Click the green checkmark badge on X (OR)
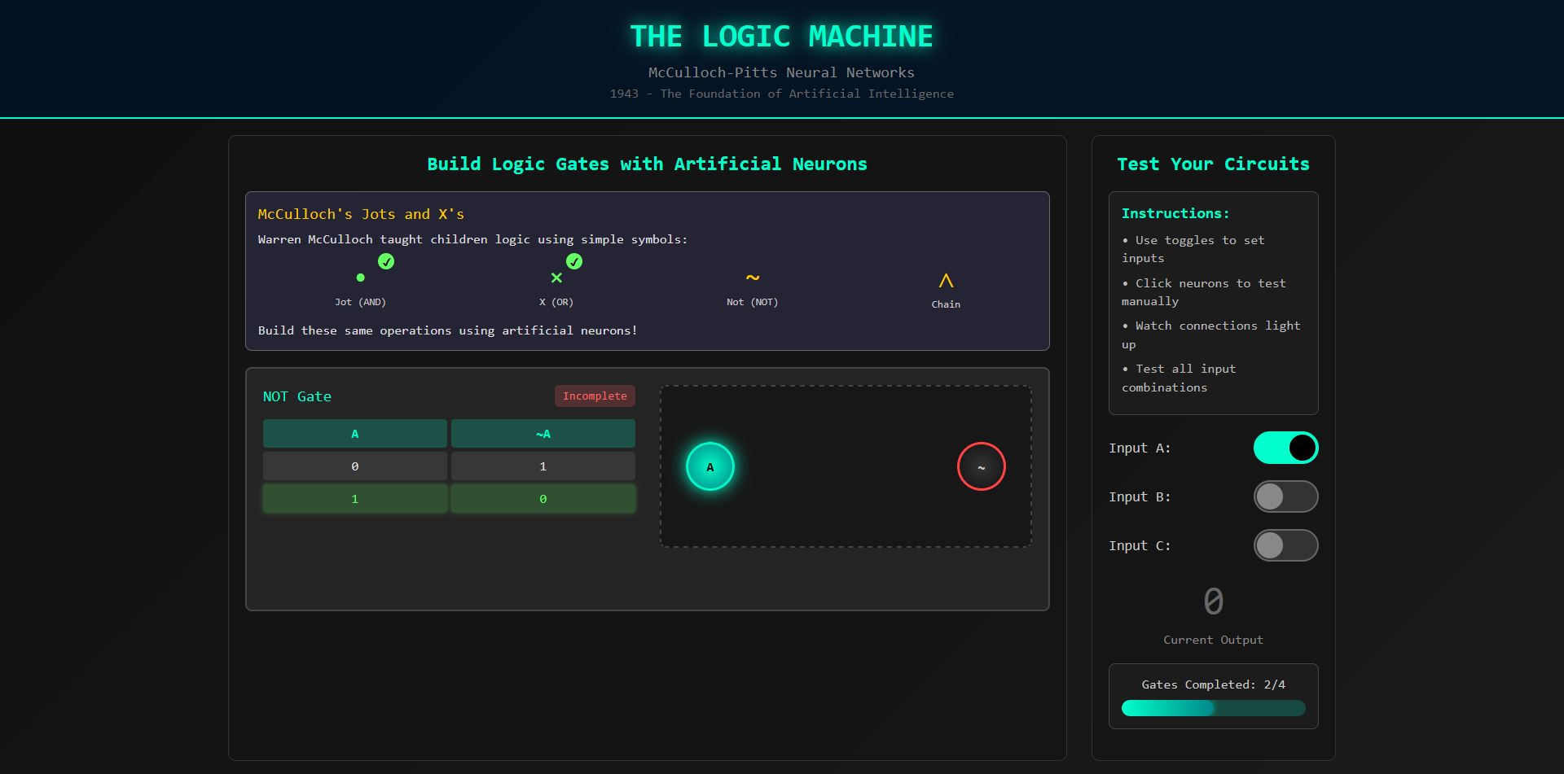The image size is (1564, 774). (x=574, y=261)
